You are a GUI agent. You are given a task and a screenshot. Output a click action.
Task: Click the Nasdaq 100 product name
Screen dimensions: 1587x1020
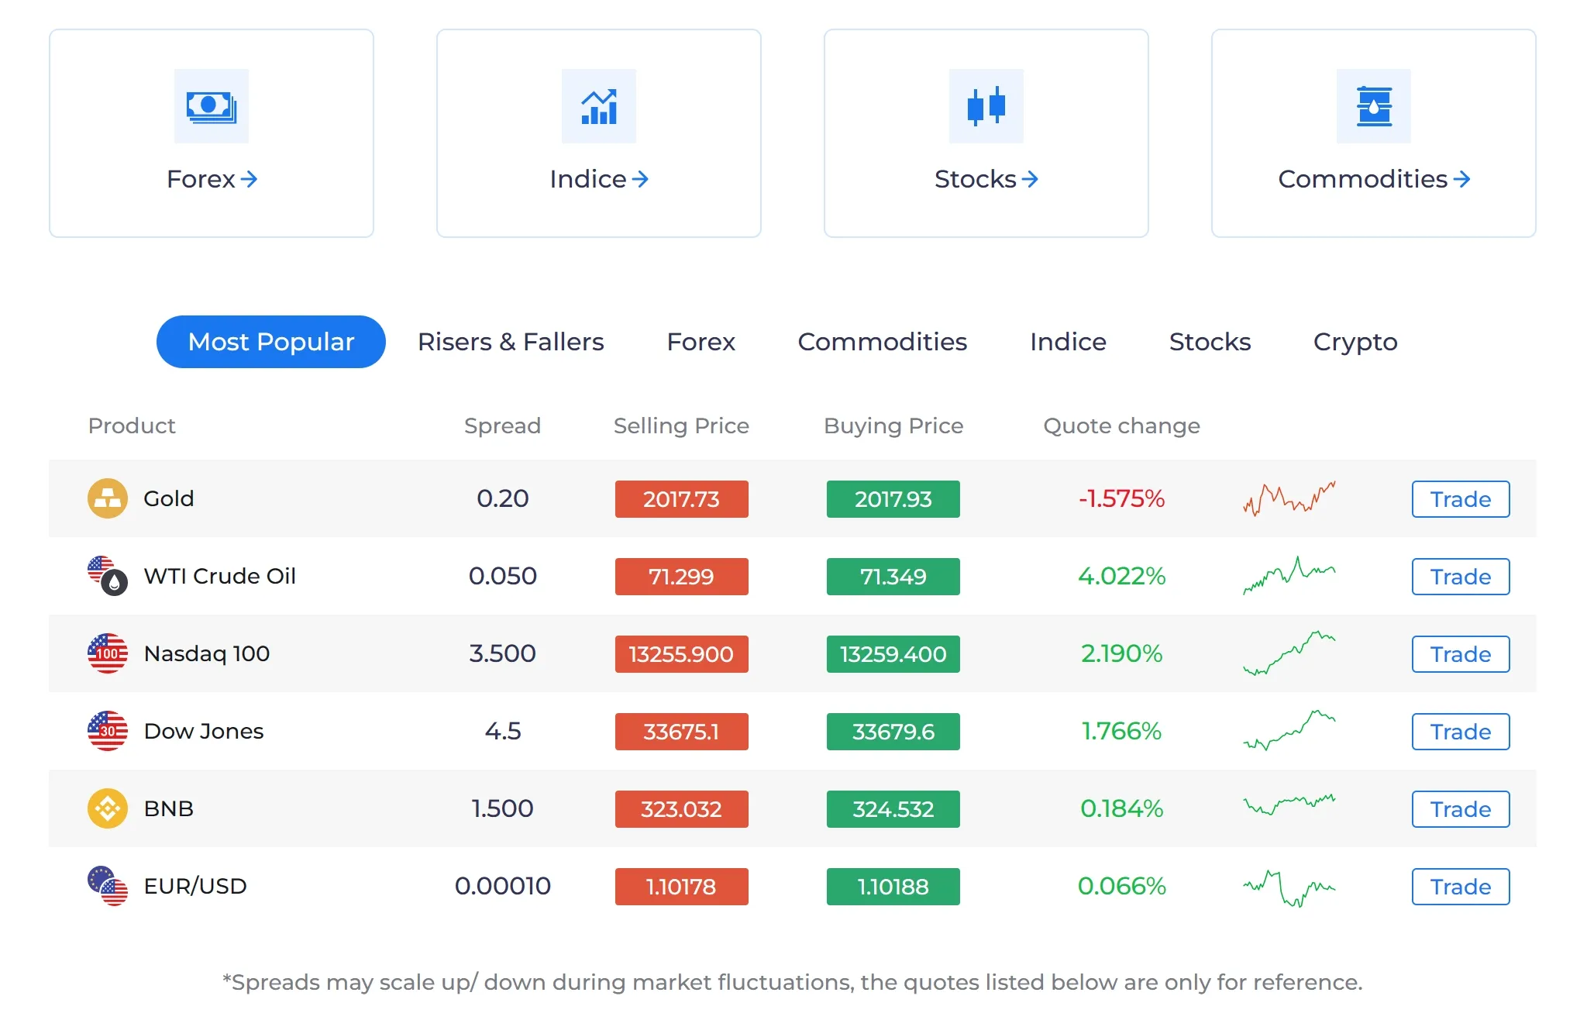pos(207,653)
